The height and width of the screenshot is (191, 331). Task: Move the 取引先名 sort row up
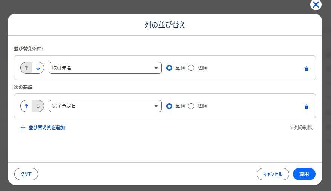pyautogui.click(x=26, y=68)
